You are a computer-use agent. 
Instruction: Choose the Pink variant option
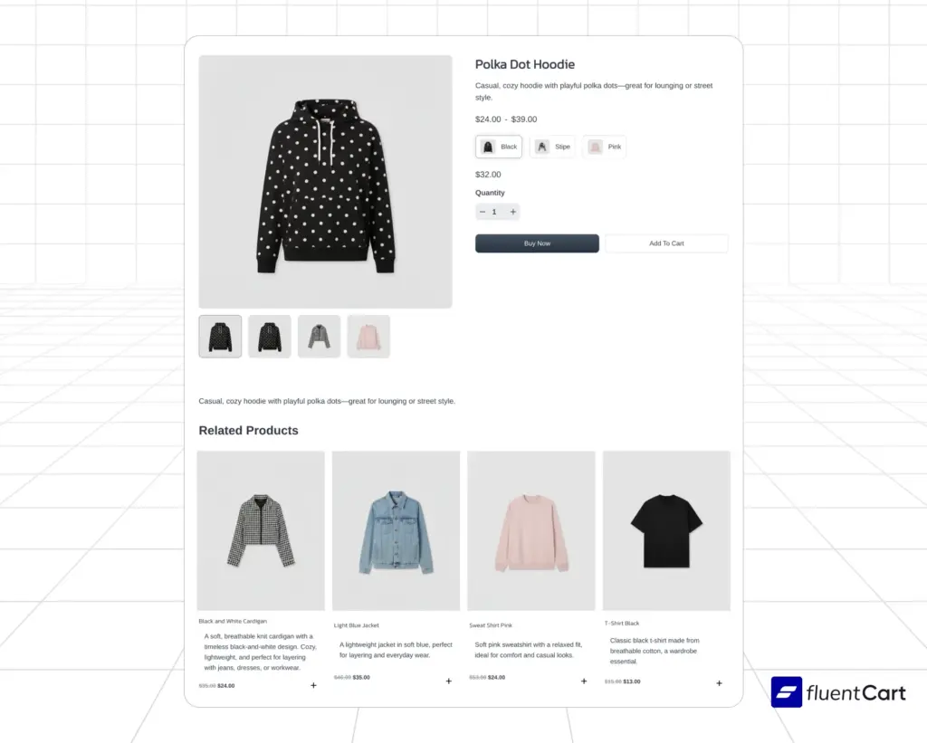605,147
